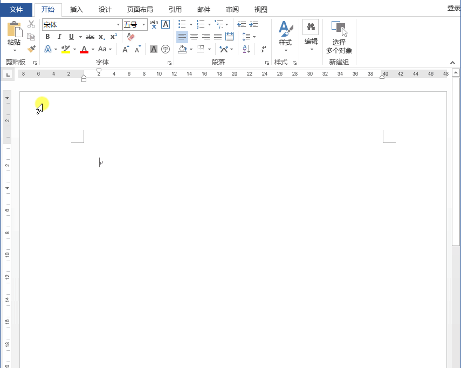Expand the line spacing dropdown arrow

[x=254, y=37]
